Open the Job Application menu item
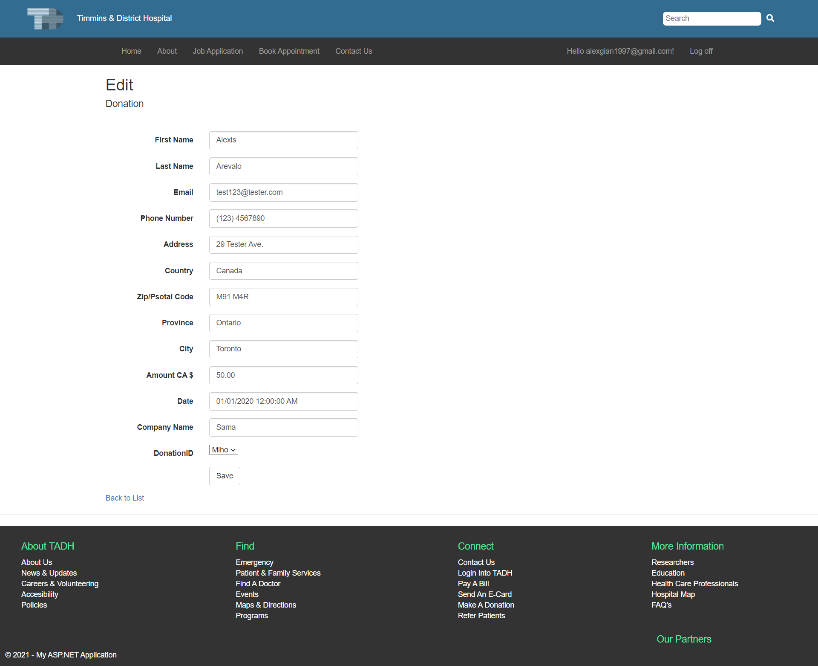This screenshot has height=666, width=818. tap(218, 51)
